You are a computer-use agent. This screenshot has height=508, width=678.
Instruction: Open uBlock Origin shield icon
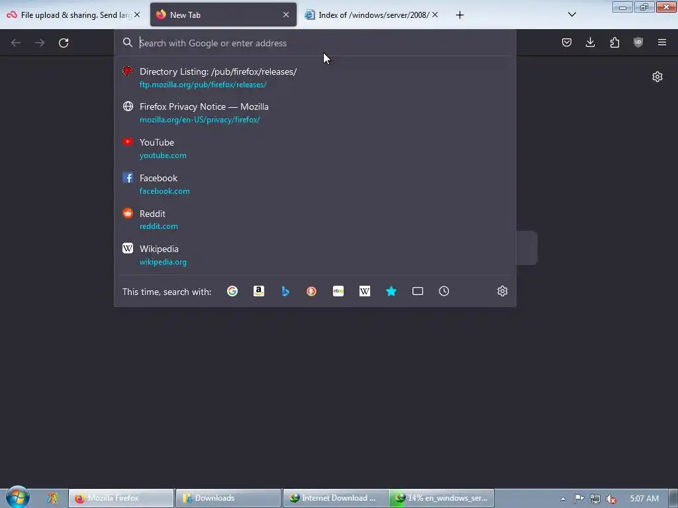[x=638, y=42]
